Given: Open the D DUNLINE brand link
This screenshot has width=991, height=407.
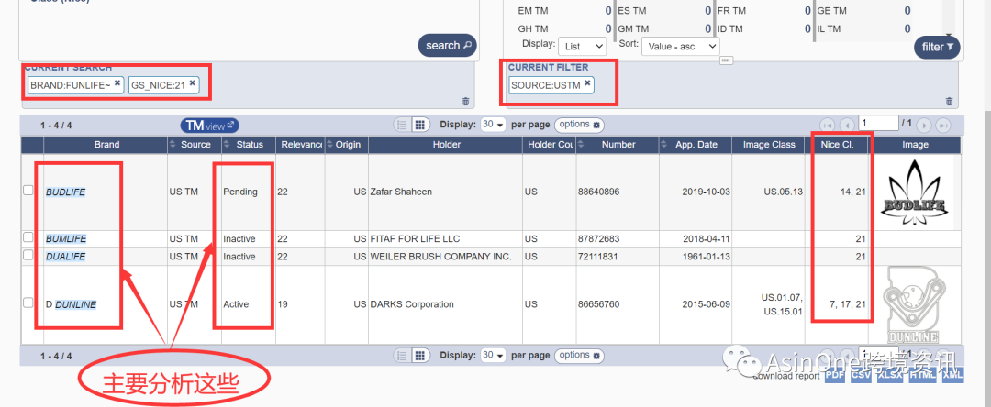Looking at the screenshot, I should coord(71,304).
